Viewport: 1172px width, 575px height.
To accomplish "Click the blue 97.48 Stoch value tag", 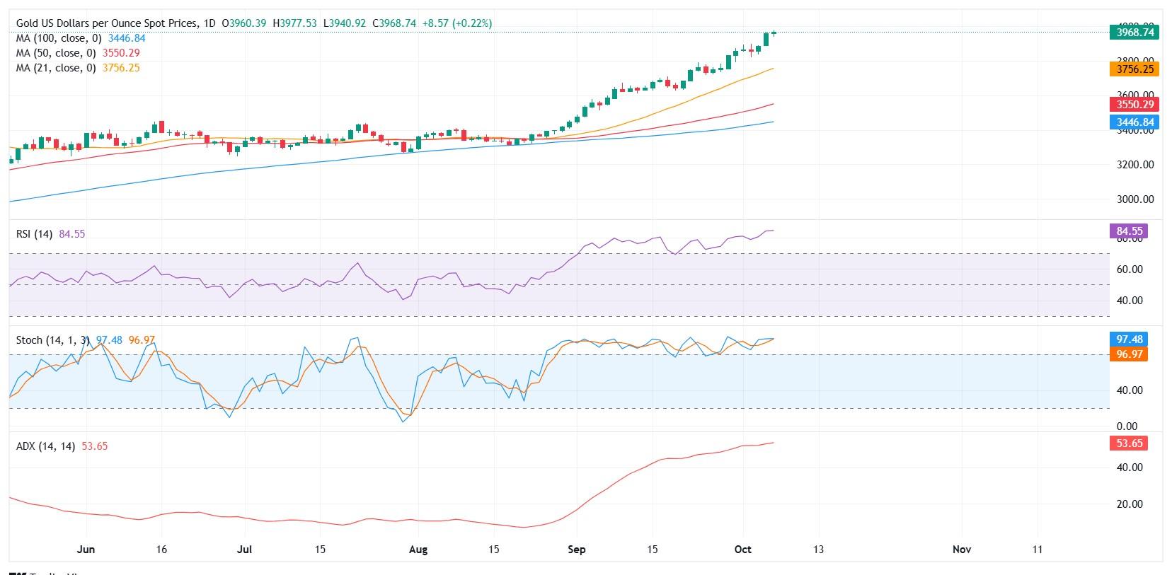I will pos(1129,339).
